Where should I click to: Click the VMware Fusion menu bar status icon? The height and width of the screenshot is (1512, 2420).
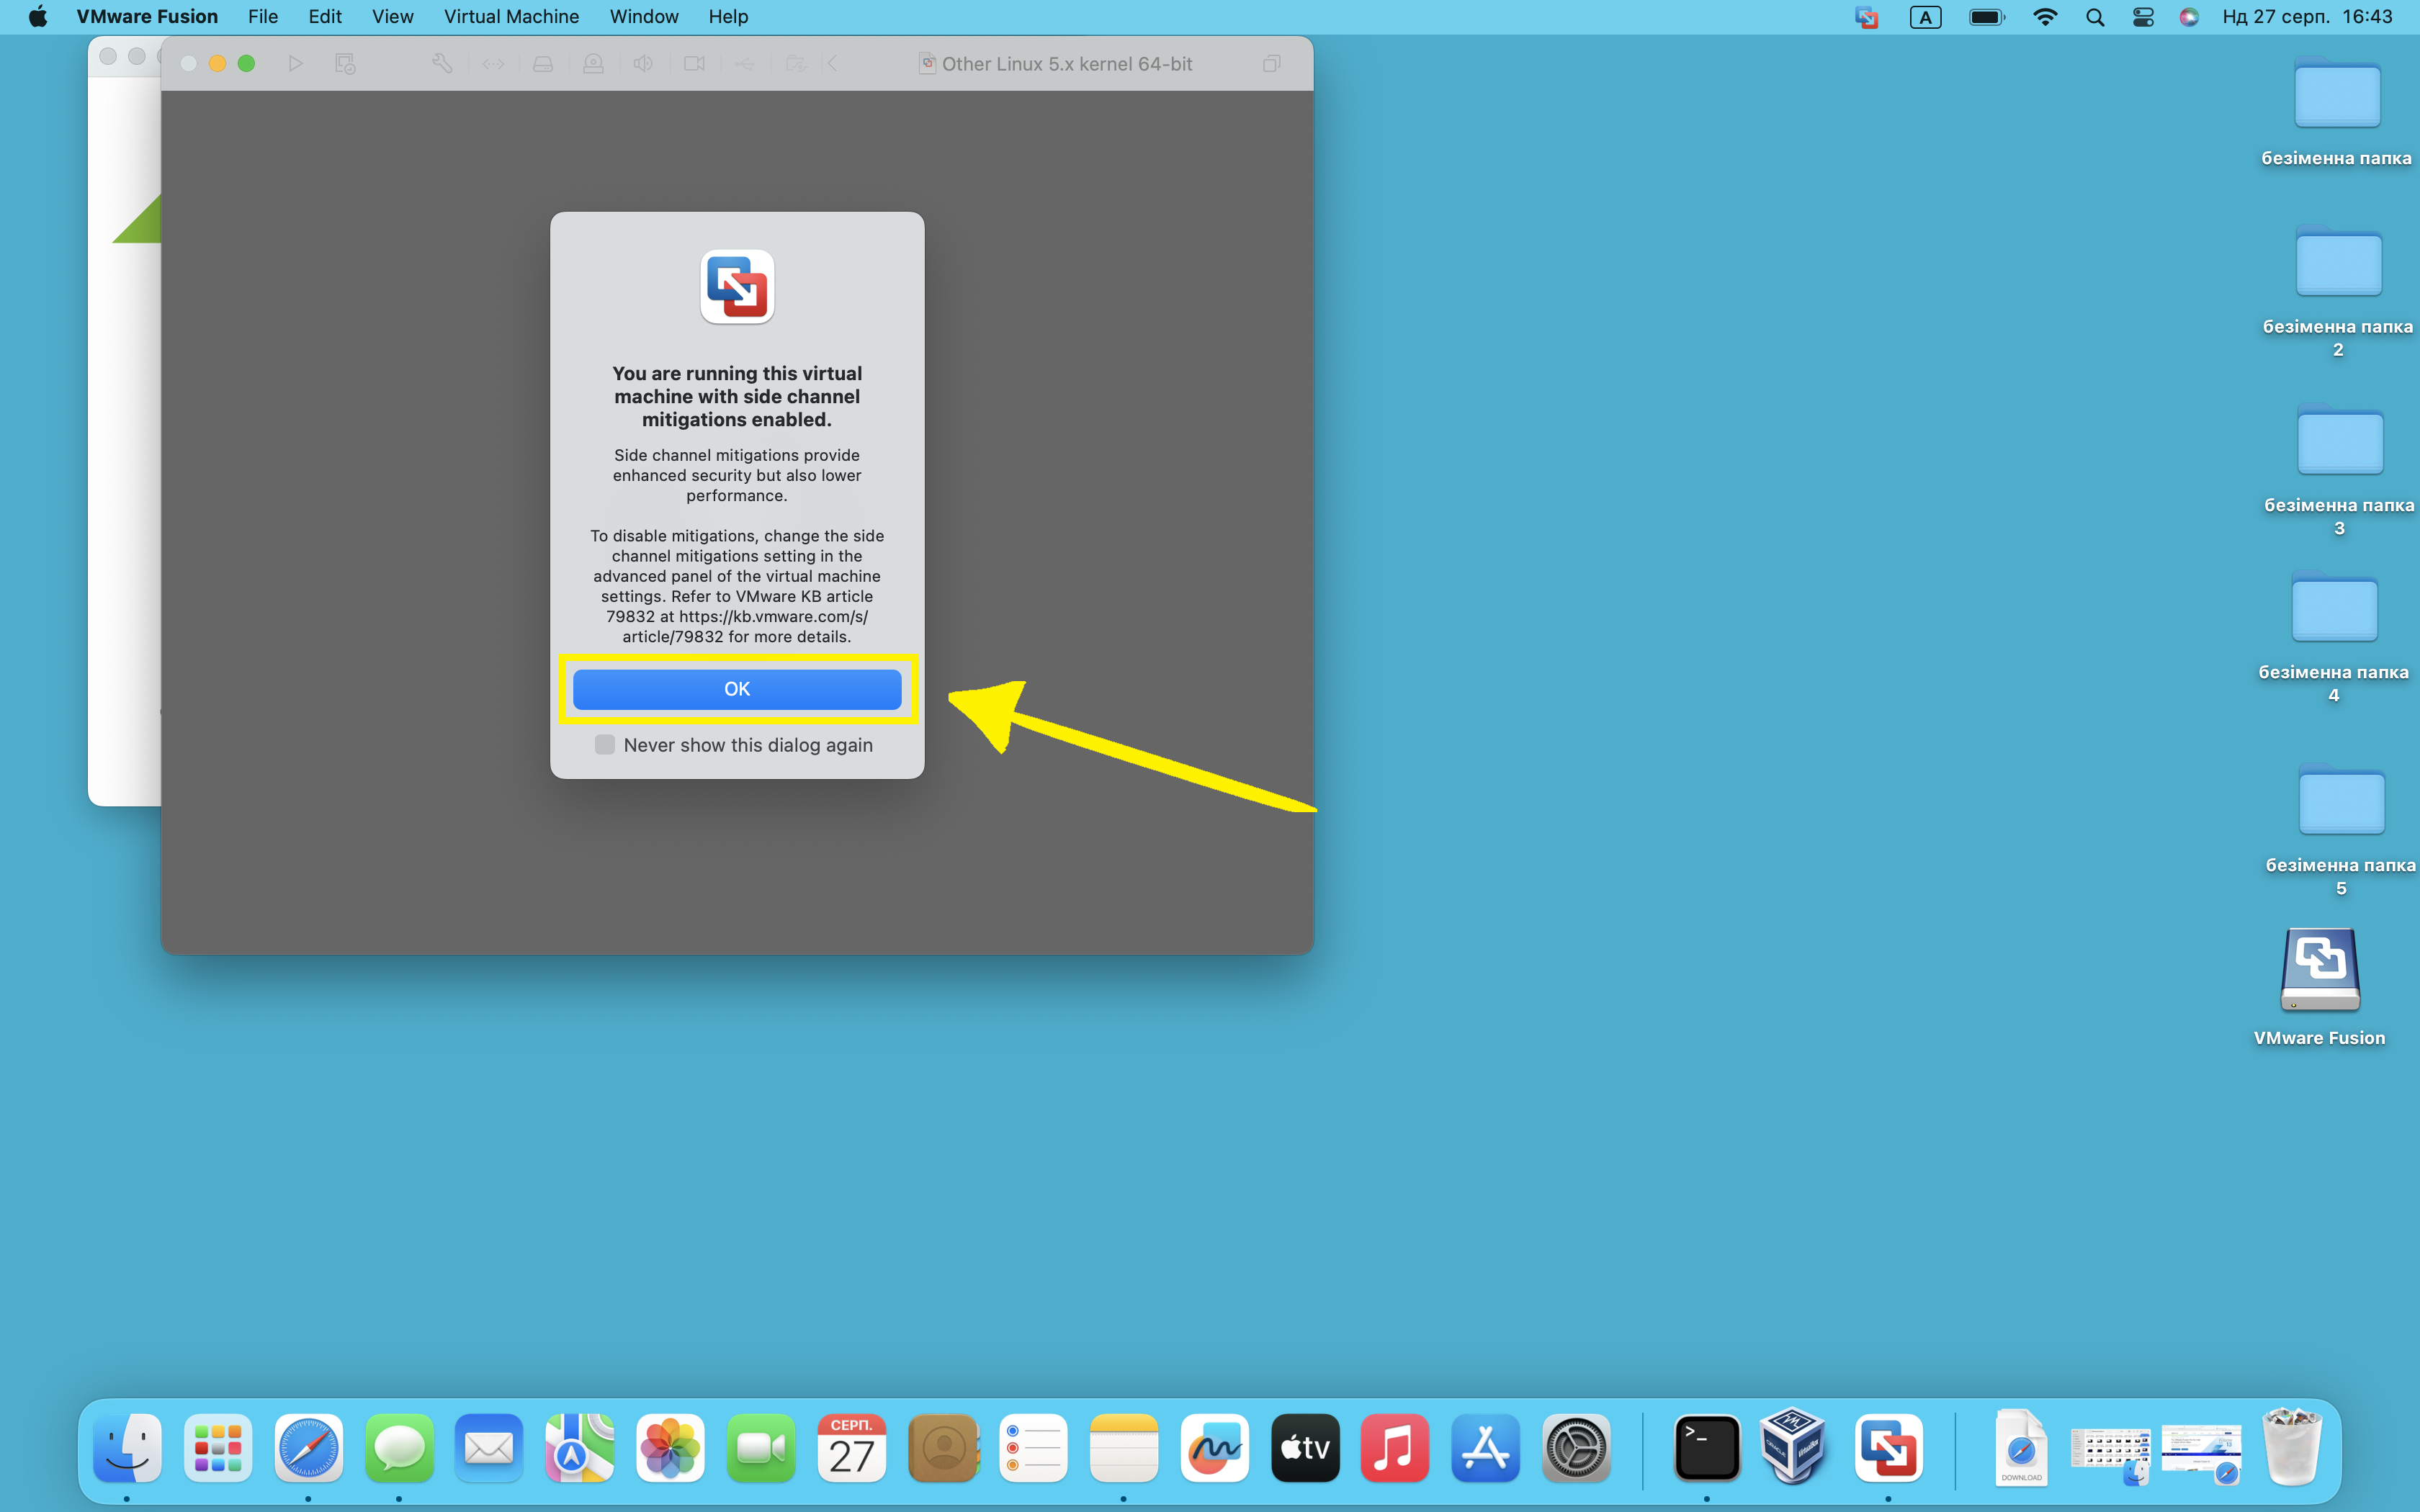(x=1866, y=17)
